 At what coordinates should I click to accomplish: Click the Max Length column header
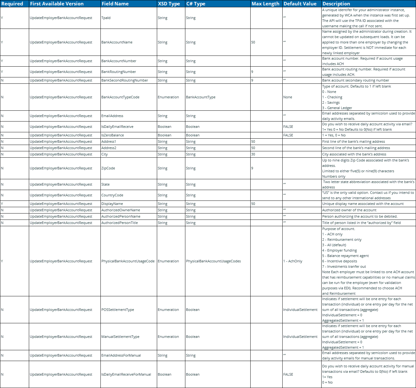click(x=266, y=4)
